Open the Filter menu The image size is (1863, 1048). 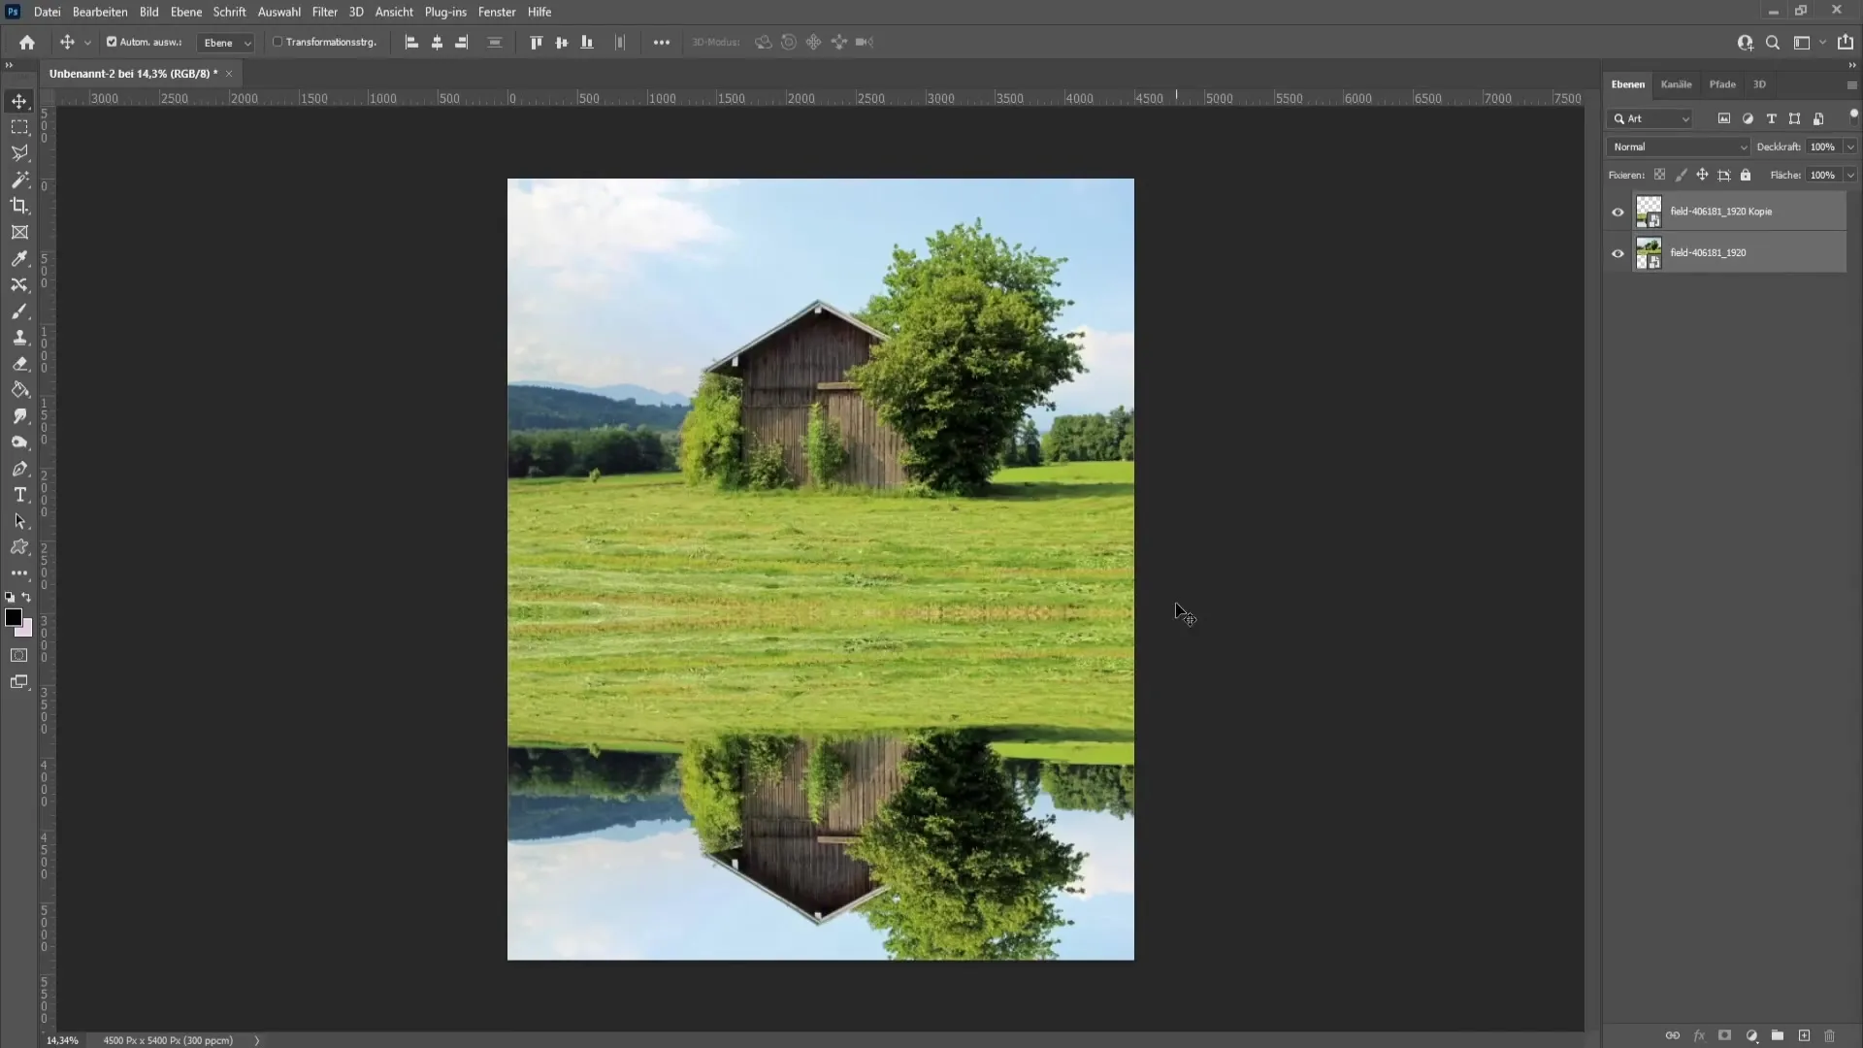(324, 12)
